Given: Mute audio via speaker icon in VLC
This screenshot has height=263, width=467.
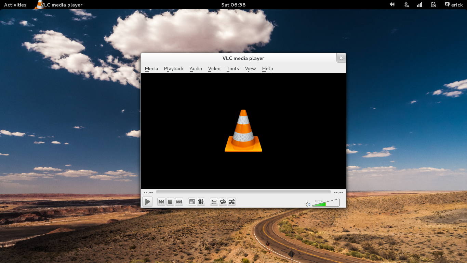Looking at the screenshot, I should (308, 204).
